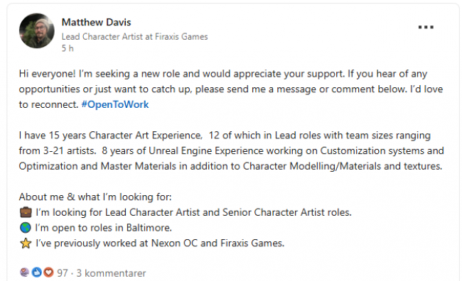Image resolution: width=462 pixels, height=281 pixels.
Task: Open the 3 kommentarer comments link
Action: (x=111, y=273)
